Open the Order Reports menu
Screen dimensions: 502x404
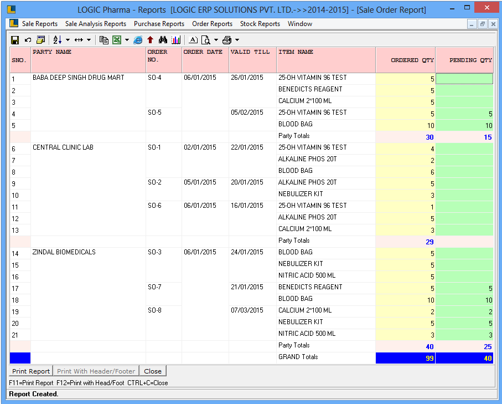pyautogui.click(x=213, y=24)
